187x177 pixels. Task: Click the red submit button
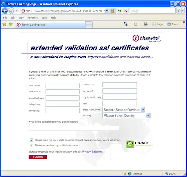click(37, 157)
